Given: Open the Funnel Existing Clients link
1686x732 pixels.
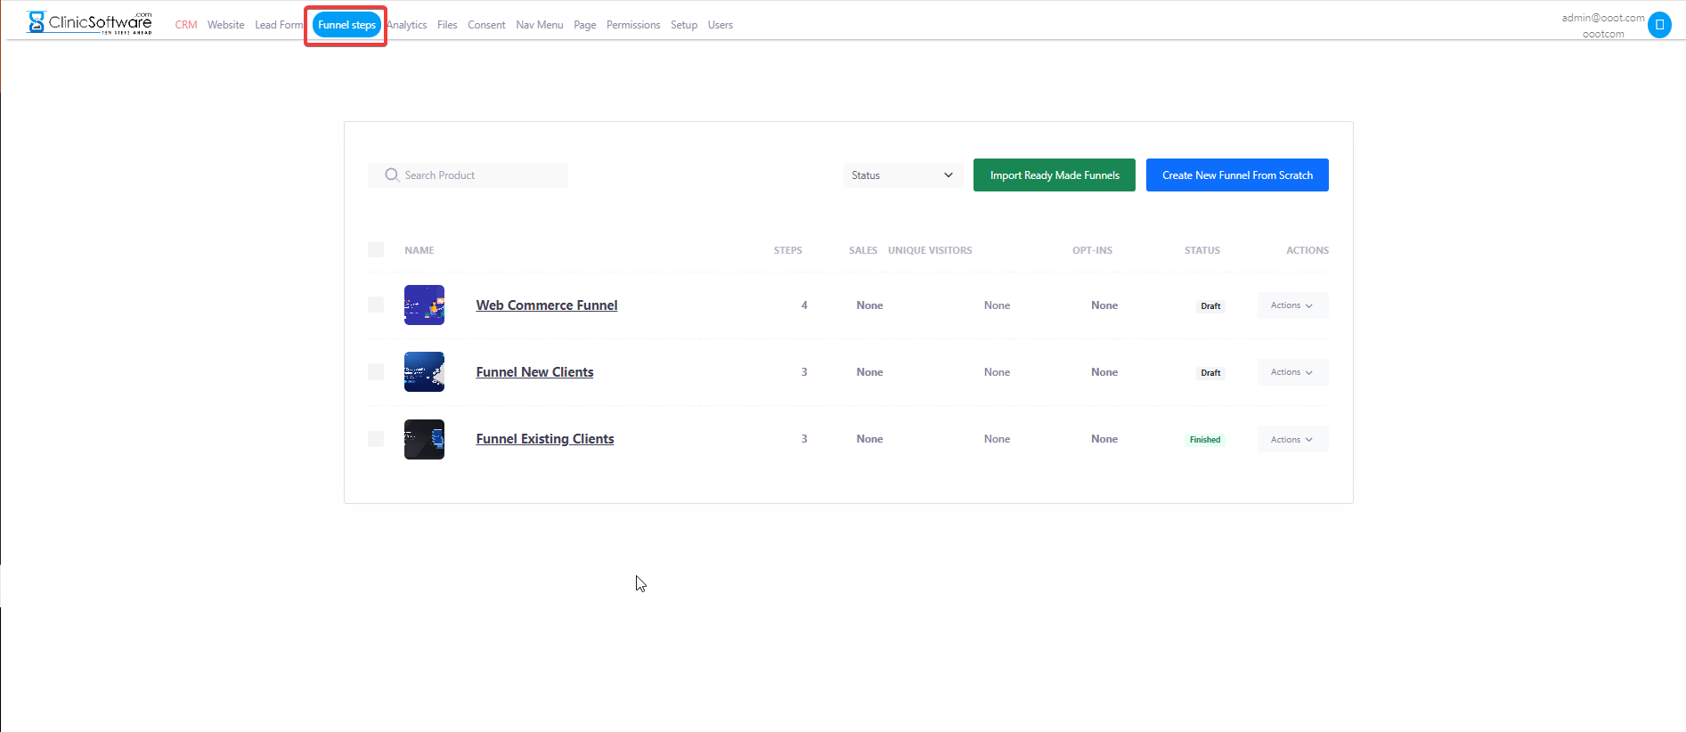Looking at the screenshot, I should [x=544, y=439].
